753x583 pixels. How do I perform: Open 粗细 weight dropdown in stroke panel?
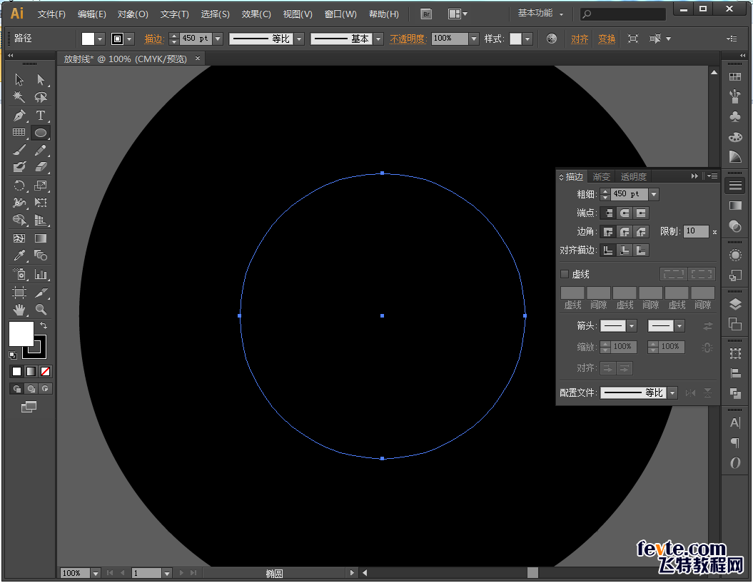(654, 194)
